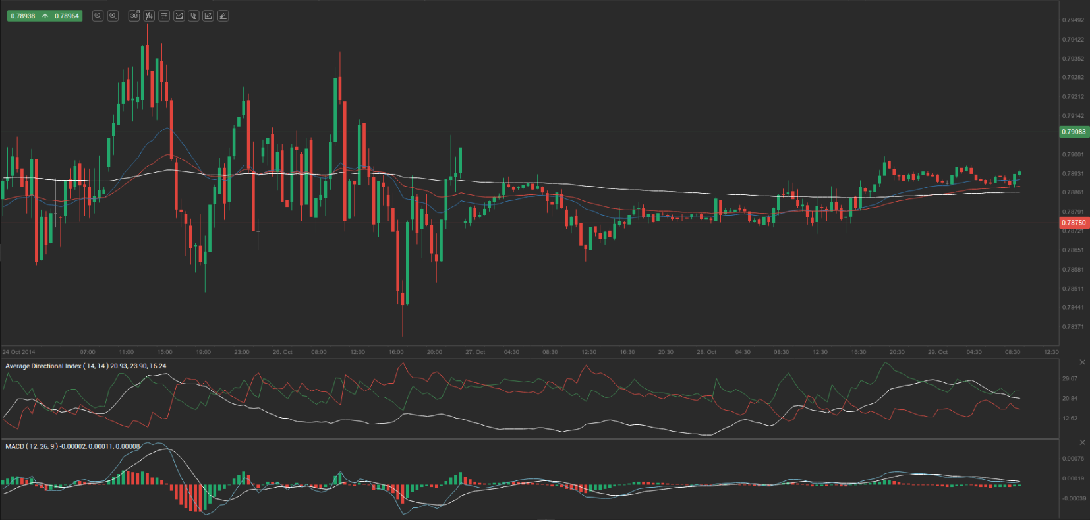
Task: Close the MACD indicator panel
Action: pos(1082,442)
